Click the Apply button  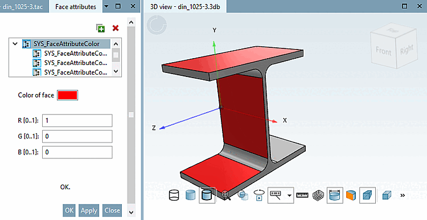tap(89, 210)
